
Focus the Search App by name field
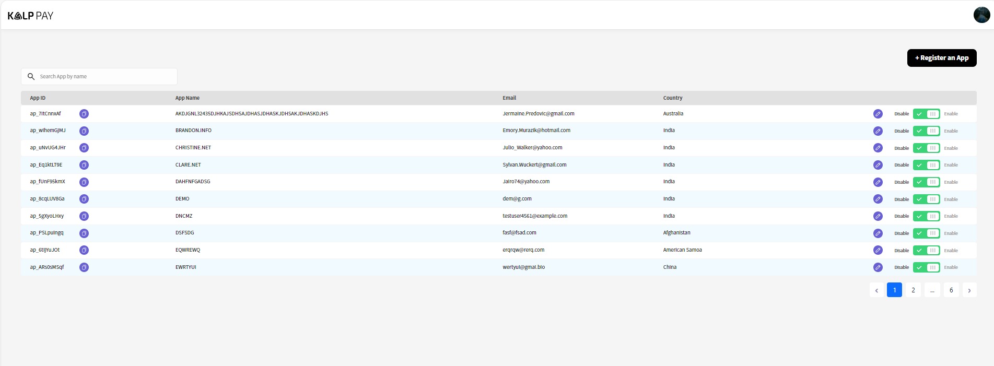click(x=104, y=77)
